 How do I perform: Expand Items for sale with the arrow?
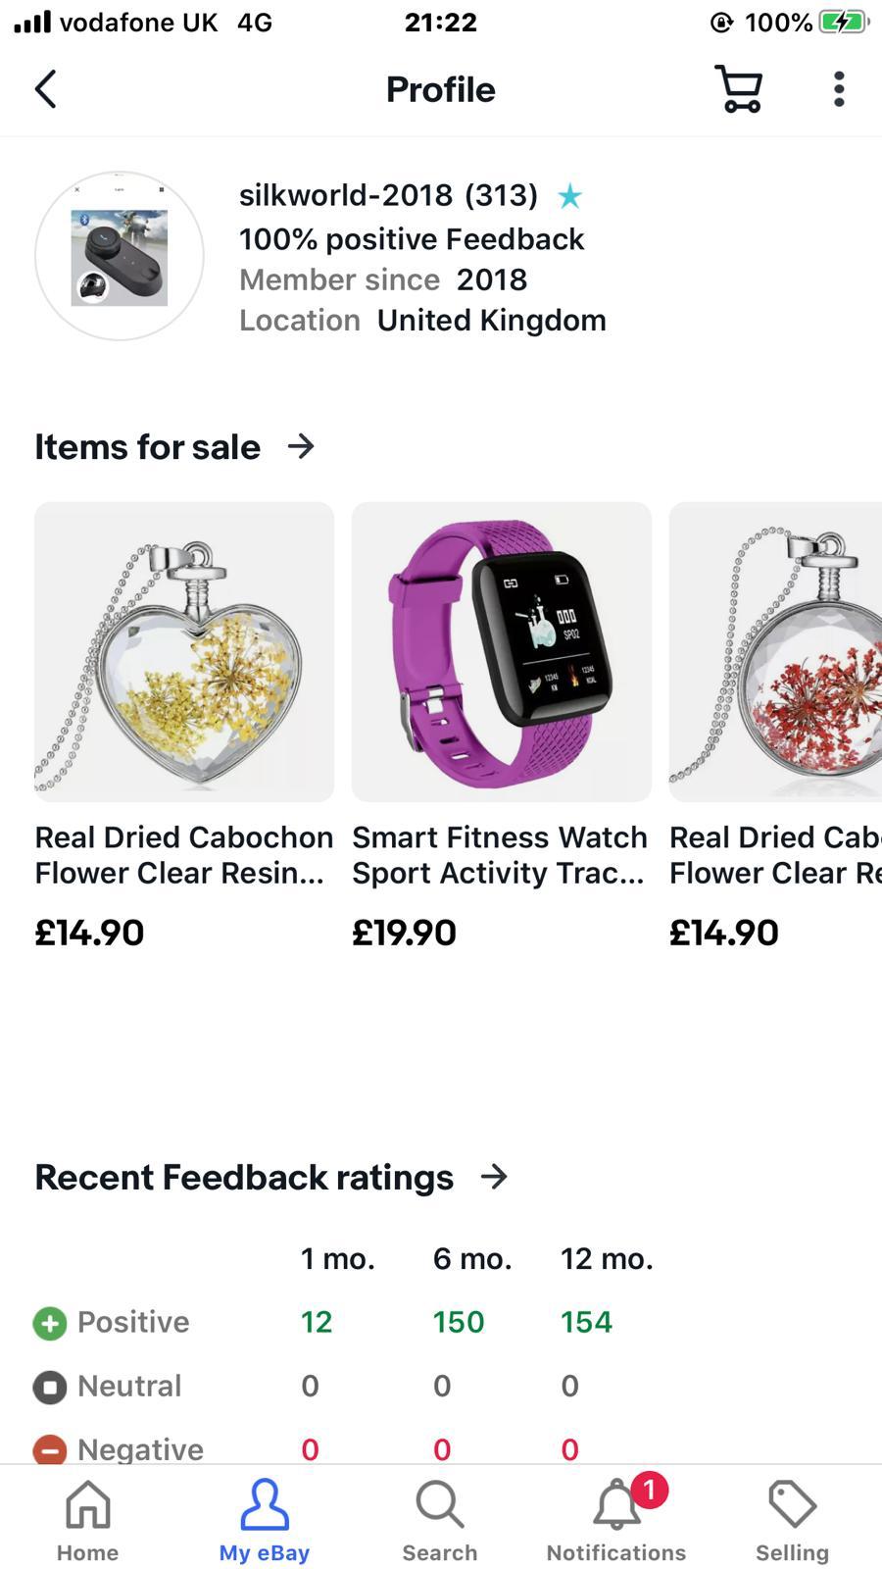(x=301, y=447)
